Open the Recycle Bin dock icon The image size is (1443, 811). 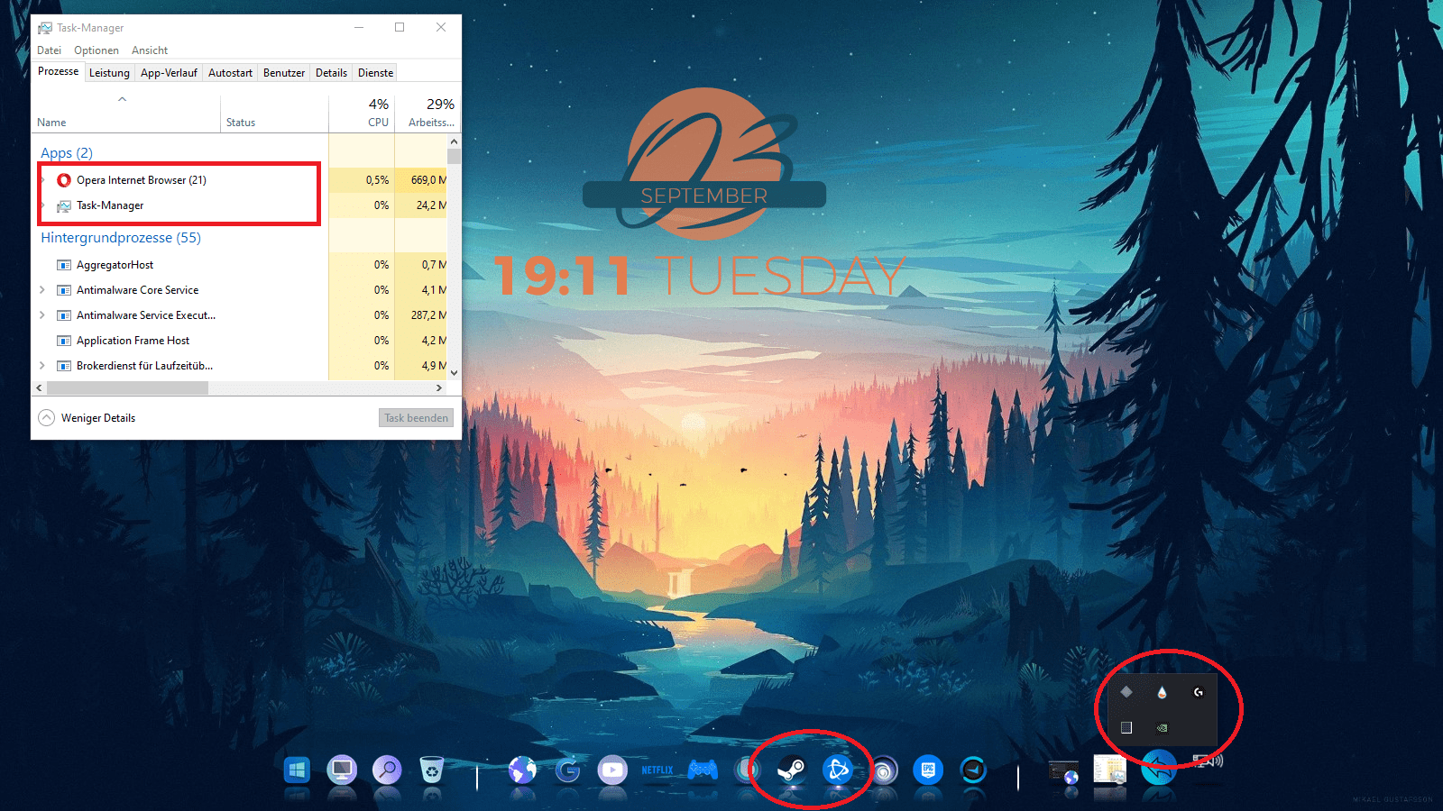click(x=432, y=770)
